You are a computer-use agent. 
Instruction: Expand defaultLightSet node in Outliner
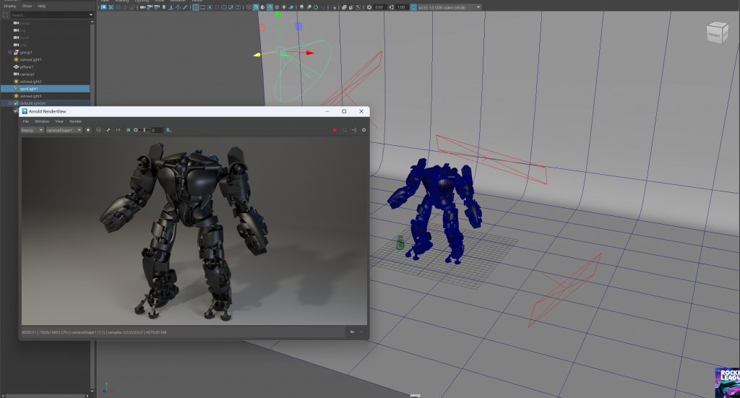point(10,103)
